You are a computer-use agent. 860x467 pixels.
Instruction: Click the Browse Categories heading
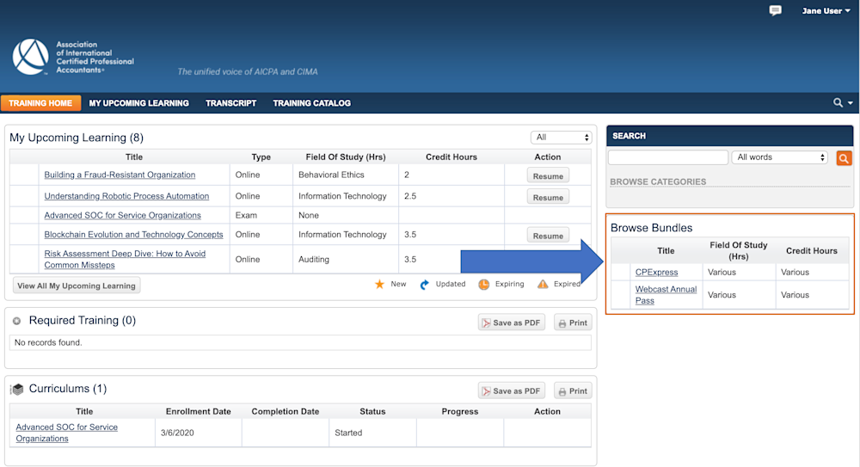tap(658, 181)
